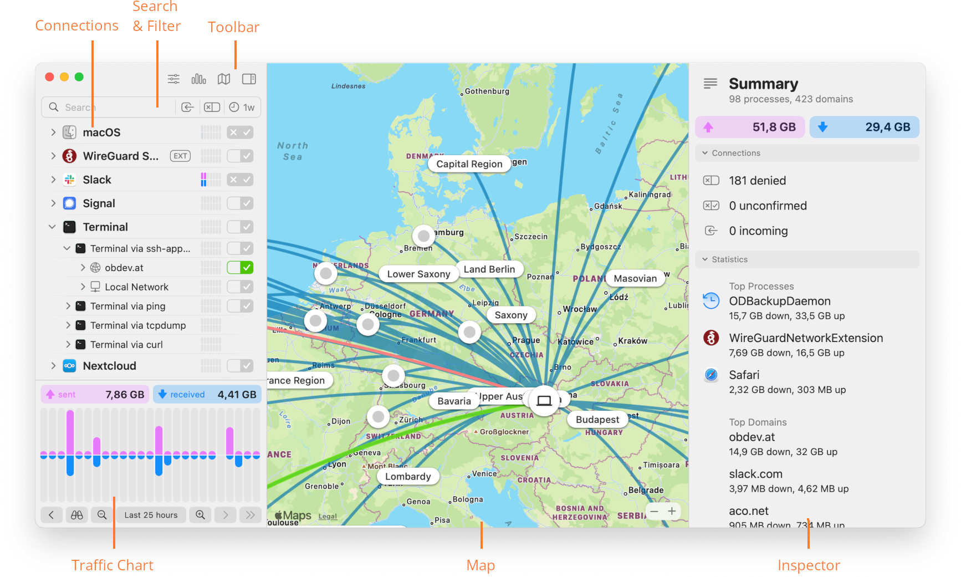Toggle the obdev.at green allow switch
The image size is (961, 577).
240,268
